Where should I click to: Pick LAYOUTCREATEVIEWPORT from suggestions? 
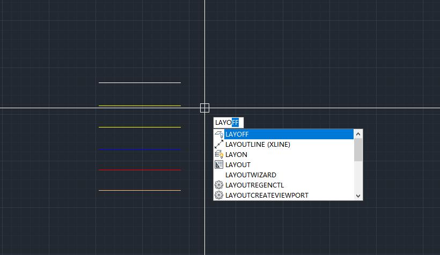coord(267,196)
